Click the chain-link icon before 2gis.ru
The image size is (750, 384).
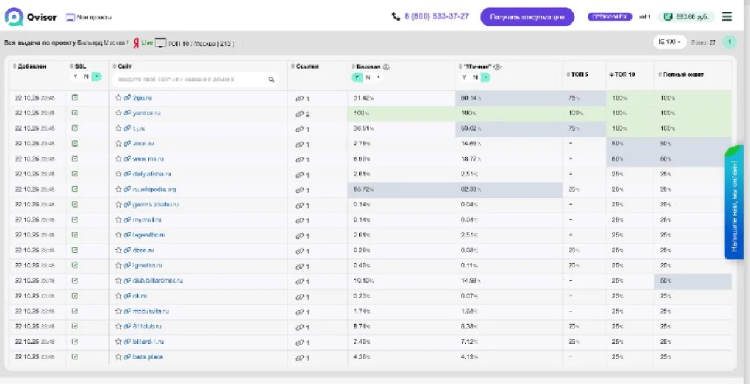pos(127,98)
